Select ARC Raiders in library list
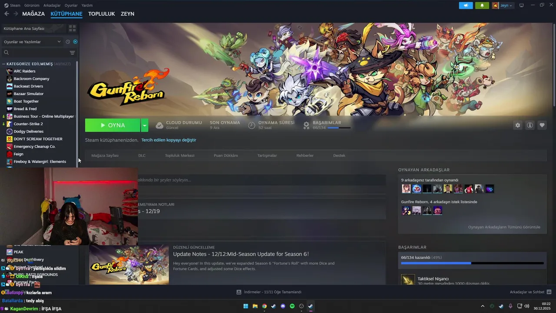The height and width of the screenshot is (313, 556). point(24,71)
